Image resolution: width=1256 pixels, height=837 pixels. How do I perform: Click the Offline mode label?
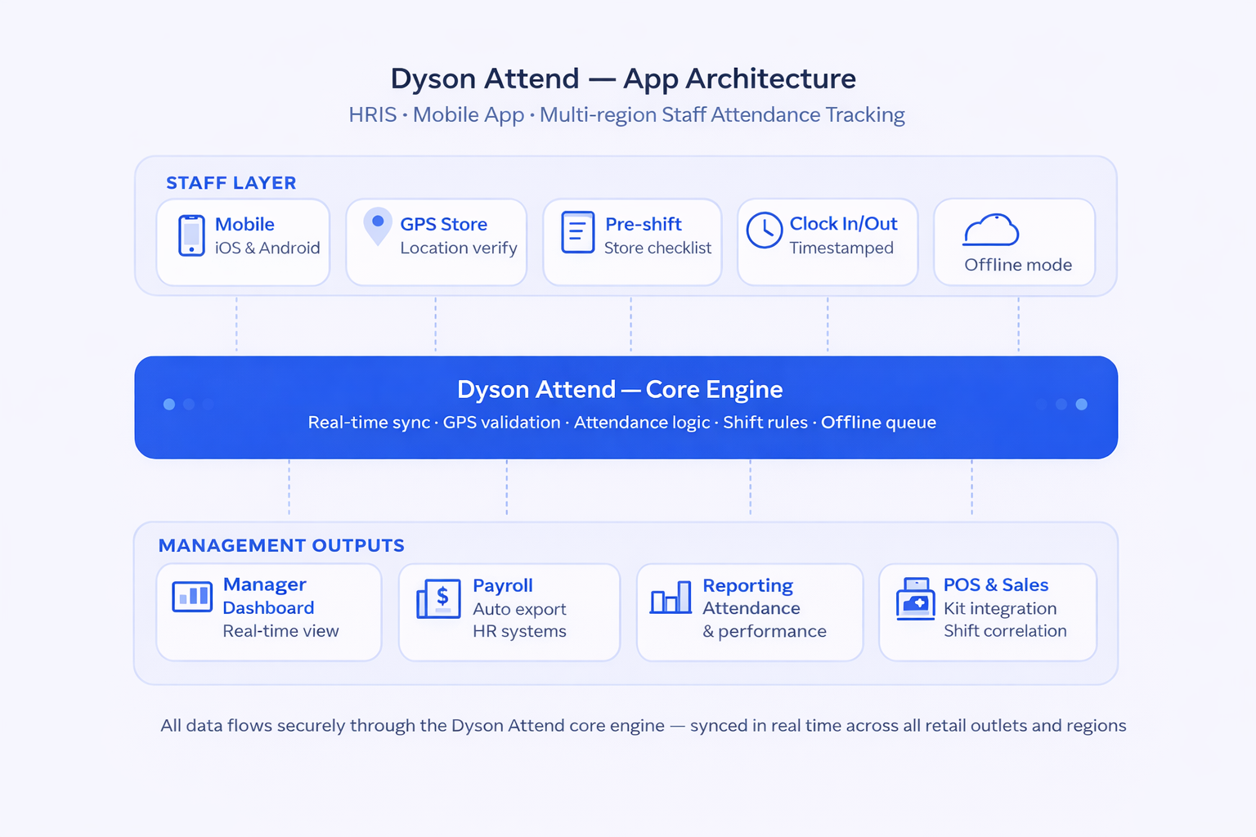(1018, 265)
